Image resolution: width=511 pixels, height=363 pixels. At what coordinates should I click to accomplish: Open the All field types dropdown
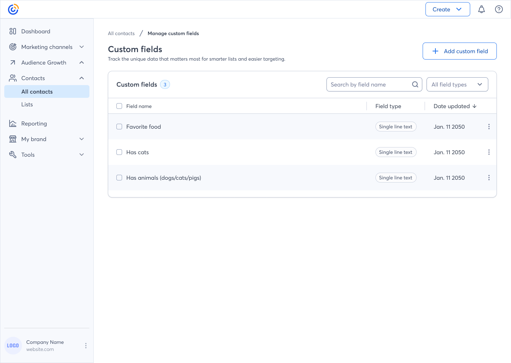coord(457,84)
